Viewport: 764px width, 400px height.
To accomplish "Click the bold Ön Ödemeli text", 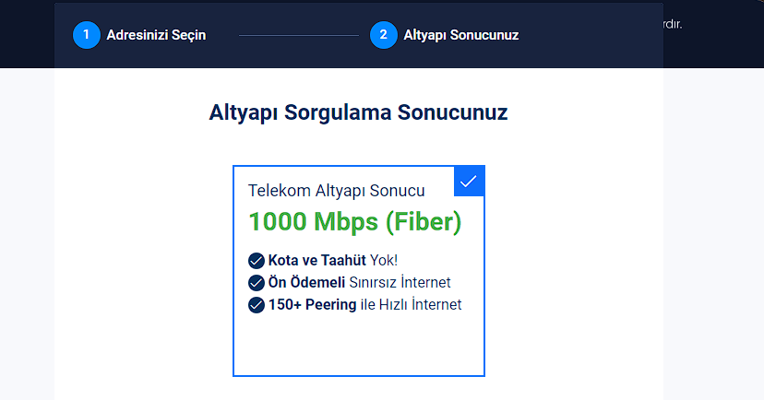I will (x=306, y=282).
